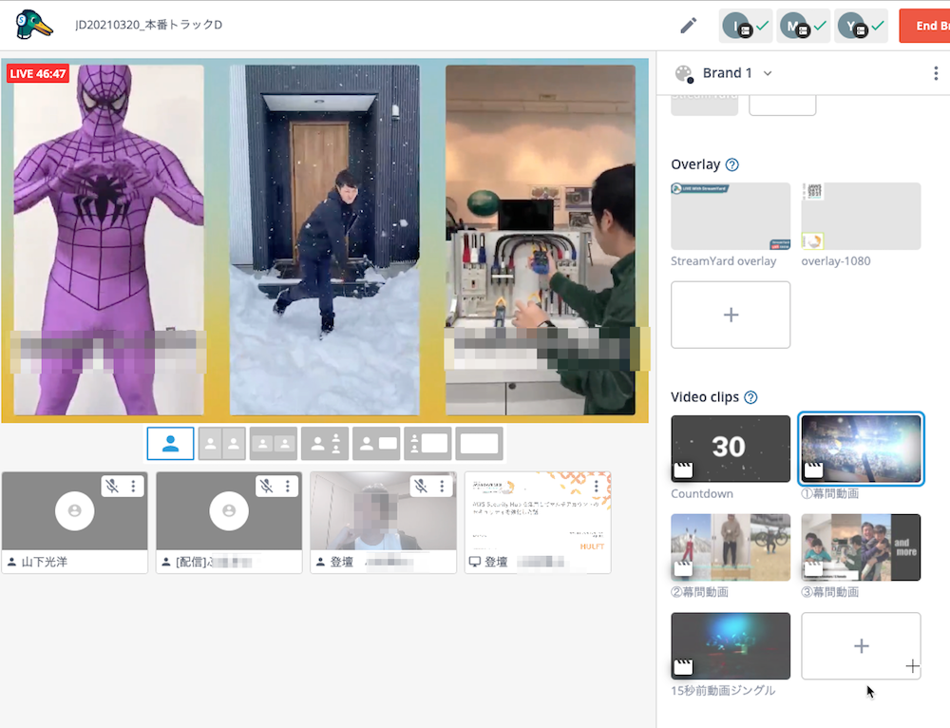Image resolution: width=950 pixels, height=728 pixels.
Task: Edit the broadcast title with the pencil icon
Action: click(688, 26)
